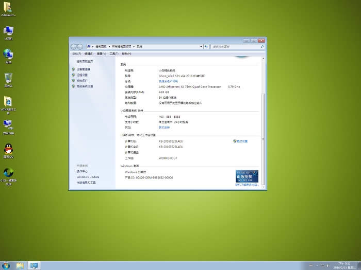The image size is (361, 270).
Task: Open 设备管理器 in the left sidebar
Action: click(83, 69)
